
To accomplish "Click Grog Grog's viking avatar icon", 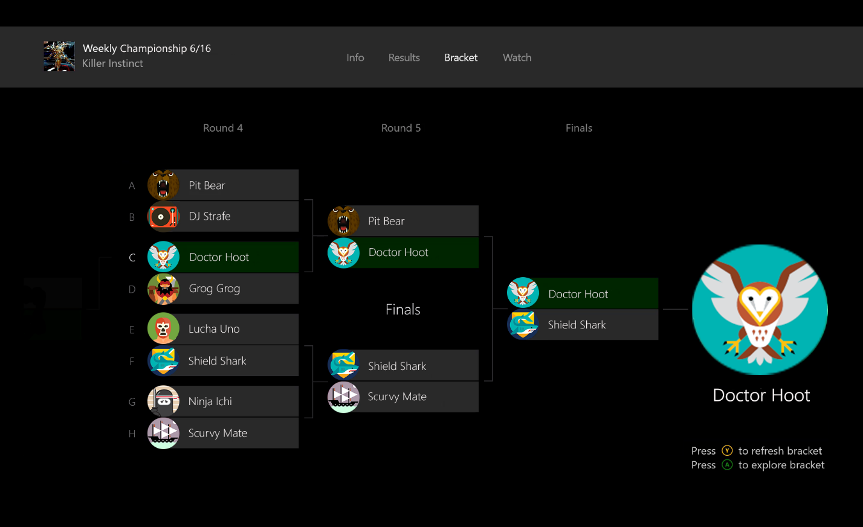I will pyautogui.click(x=163, y=289).
